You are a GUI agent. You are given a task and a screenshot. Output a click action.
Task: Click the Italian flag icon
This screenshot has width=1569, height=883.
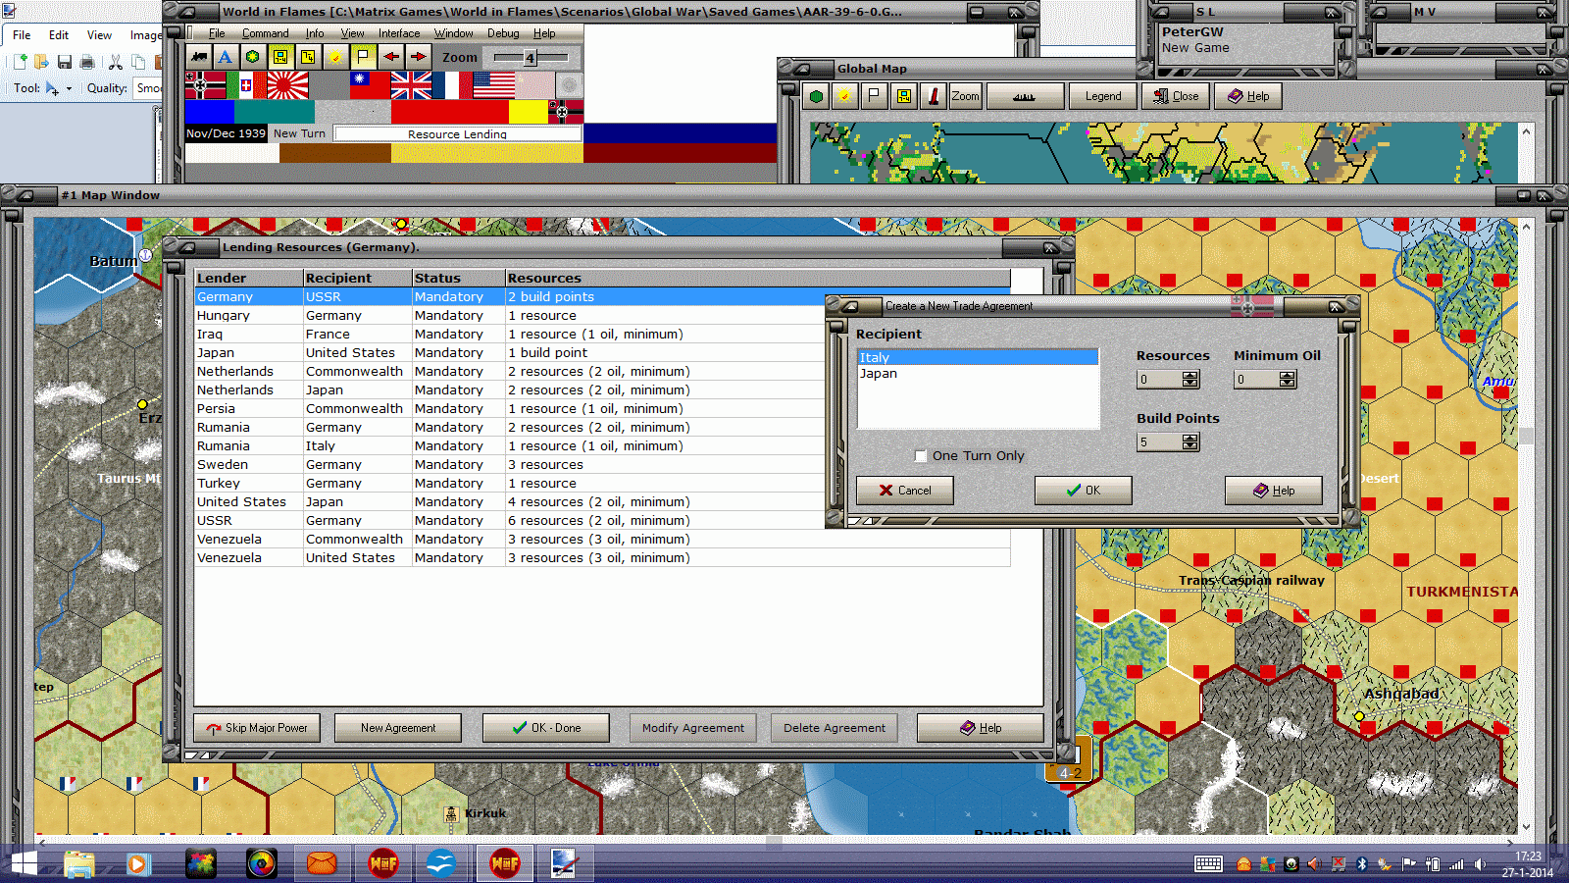[x=246, y=85]
